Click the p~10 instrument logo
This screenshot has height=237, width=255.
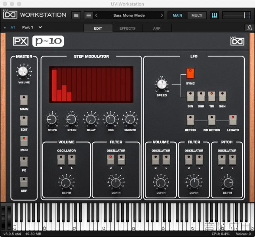pyautogui.click(x=48, y=41)
